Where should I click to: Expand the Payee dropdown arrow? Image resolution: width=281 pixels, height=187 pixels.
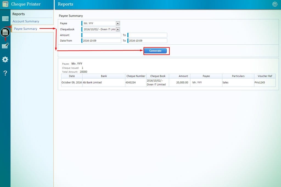118,24
